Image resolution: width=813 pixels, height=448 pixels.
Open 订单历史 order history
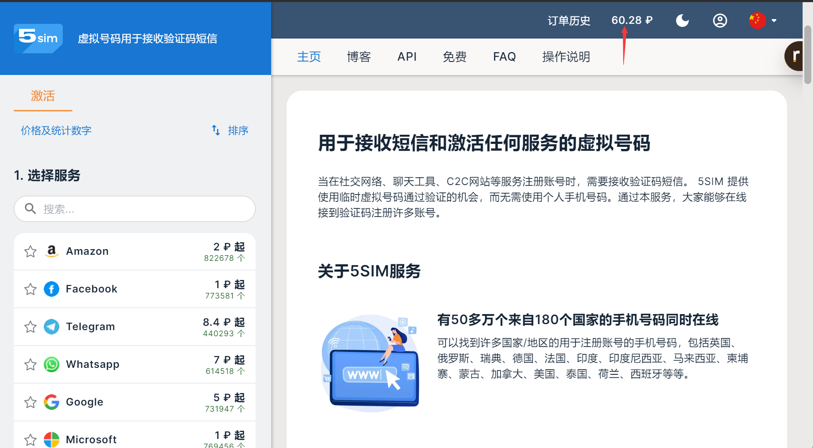pos(569,20)
